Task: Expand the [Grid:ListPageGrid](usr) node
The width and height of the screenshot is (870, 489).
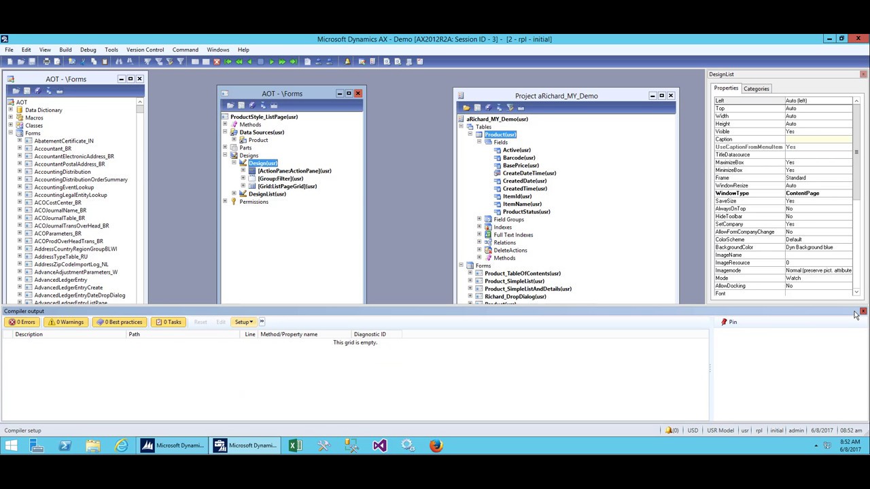Action: tap(243, 186)
